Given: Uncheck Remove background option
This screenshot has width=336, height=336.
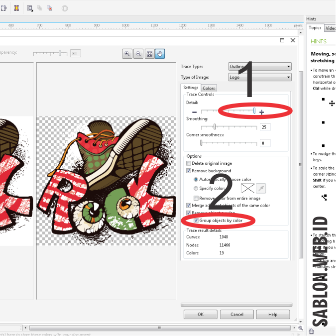Looking at the screenshot, I should (189, 171).
